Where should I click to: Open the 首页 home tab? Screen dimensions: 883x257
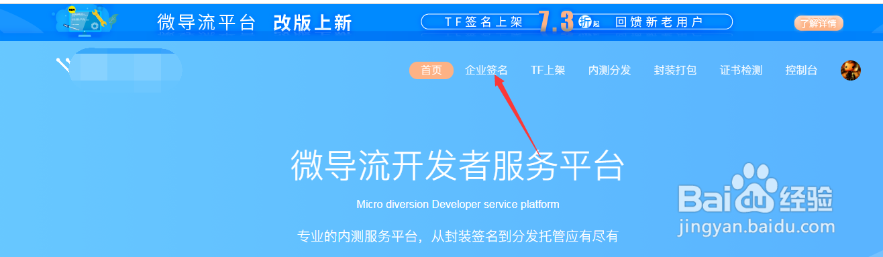tap(431, 70)
